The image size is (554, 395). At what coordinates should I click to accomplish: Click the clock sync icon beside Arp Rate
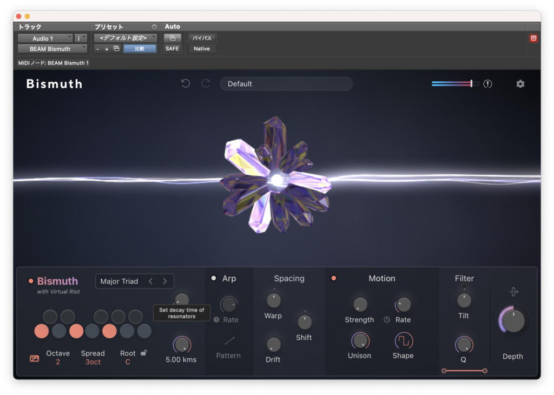click(x=216, y=319)
